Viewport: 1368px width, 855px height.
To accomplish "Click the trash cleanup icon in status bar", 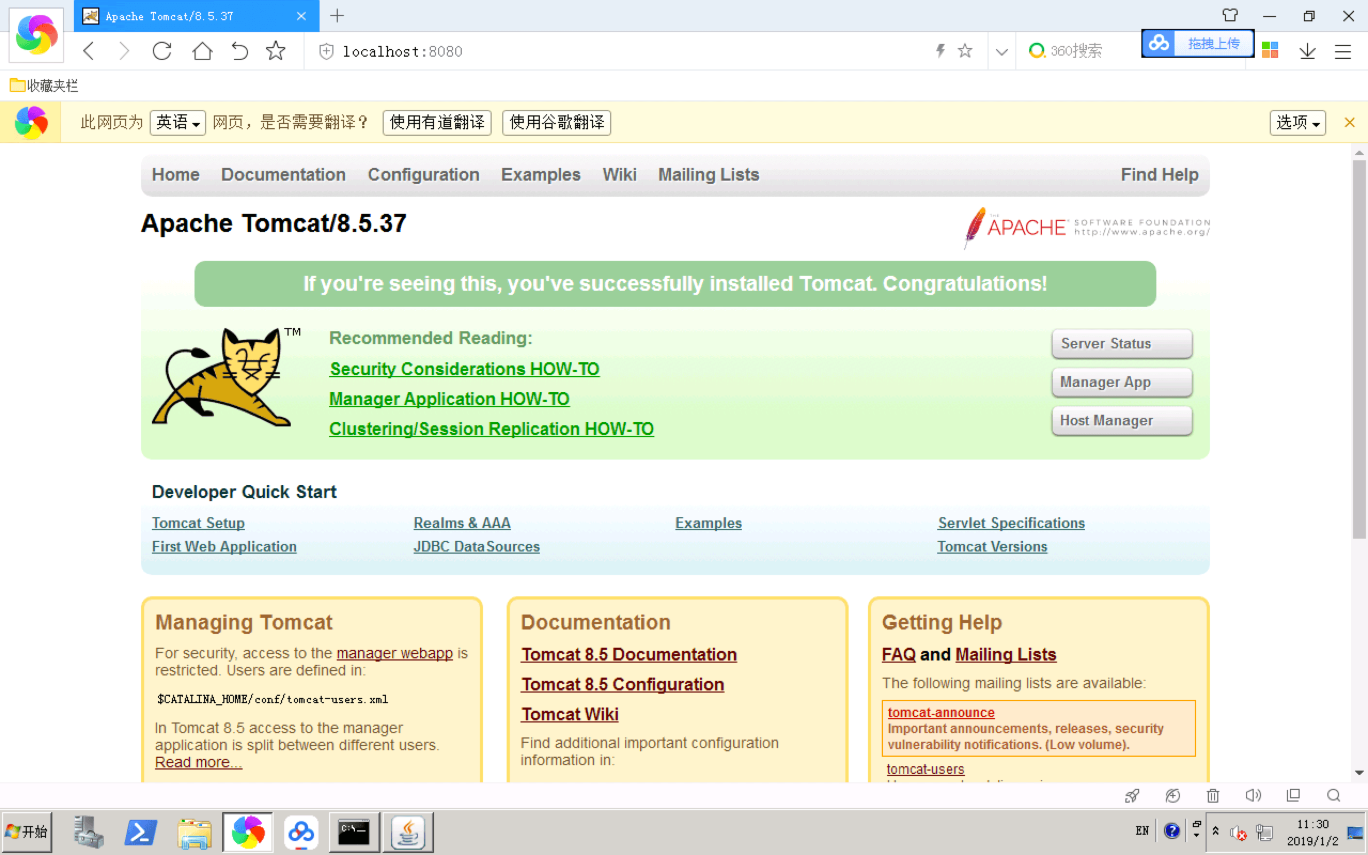I will click(x=1212, y=796).
